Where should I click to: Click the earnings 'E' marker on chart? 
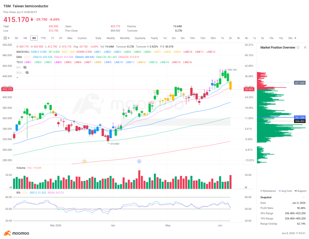139,161
